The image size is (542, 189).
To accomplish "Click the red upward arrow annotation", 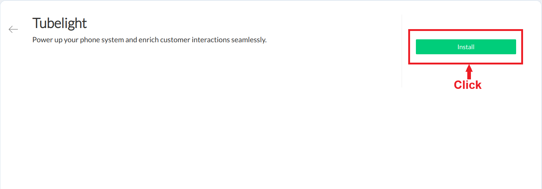I will pos(469,72).
